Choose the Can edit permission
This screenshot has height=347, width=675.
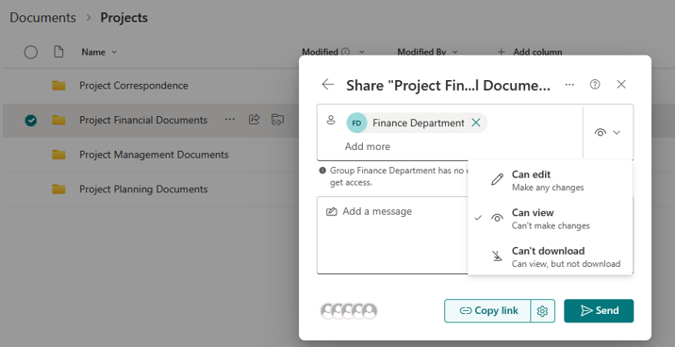tap(551, 180)
